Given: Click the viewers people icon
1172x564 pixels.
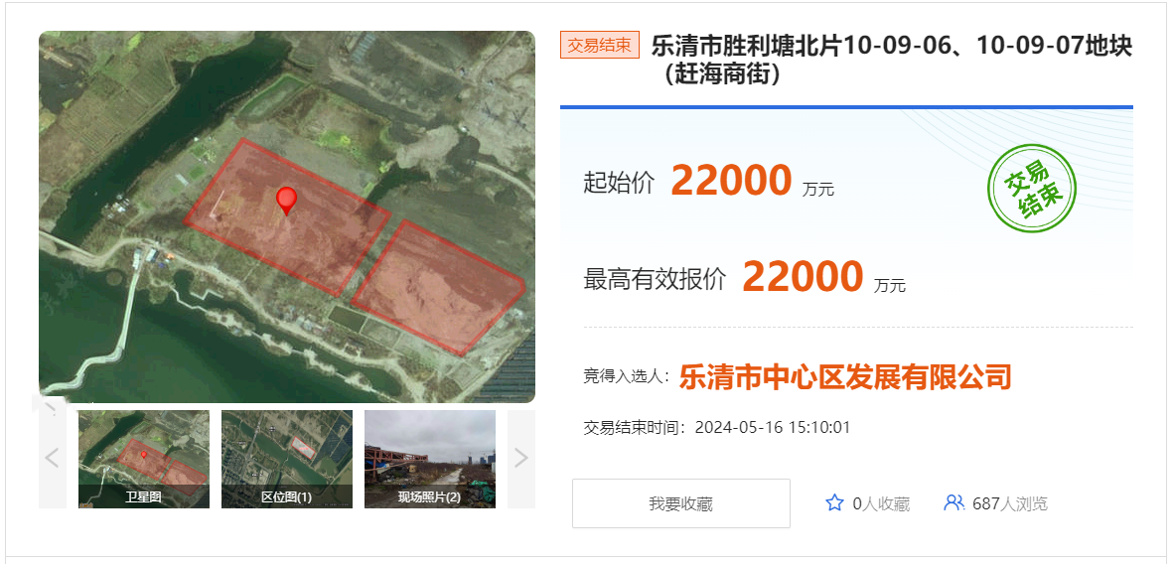Looking at the screenshot, I should [x=953, y=502].
